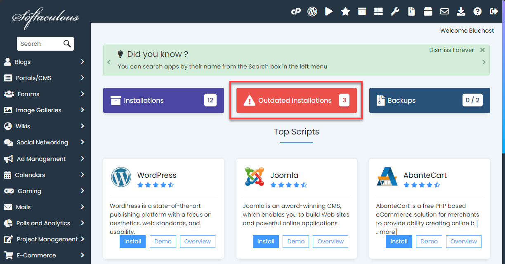This screenshot has height=264, width=505.
Task: Open the Polls and Analytics menu item
Action: 45,223
